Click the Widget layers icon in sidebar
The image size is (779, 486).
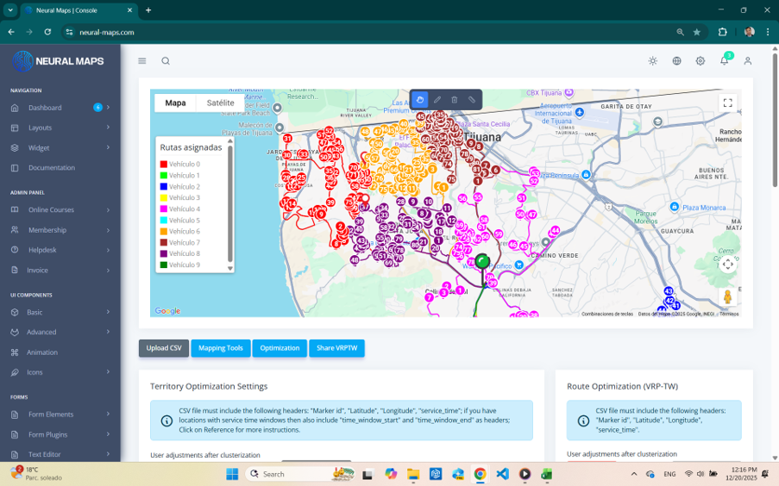(15, 148)
